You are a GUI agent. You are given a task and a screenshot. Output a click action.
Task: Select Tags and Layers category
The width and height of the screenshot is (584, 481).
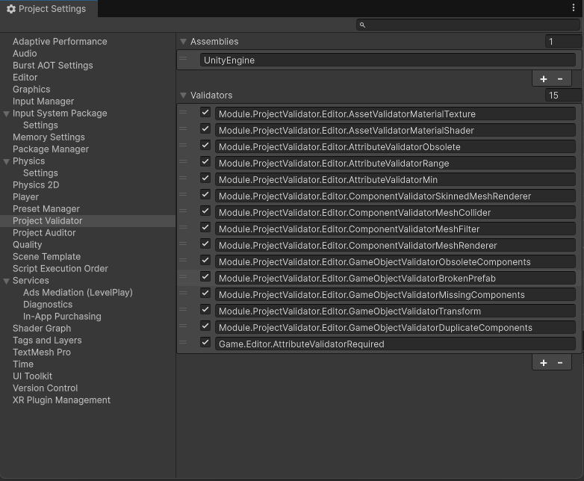(47, 340)
